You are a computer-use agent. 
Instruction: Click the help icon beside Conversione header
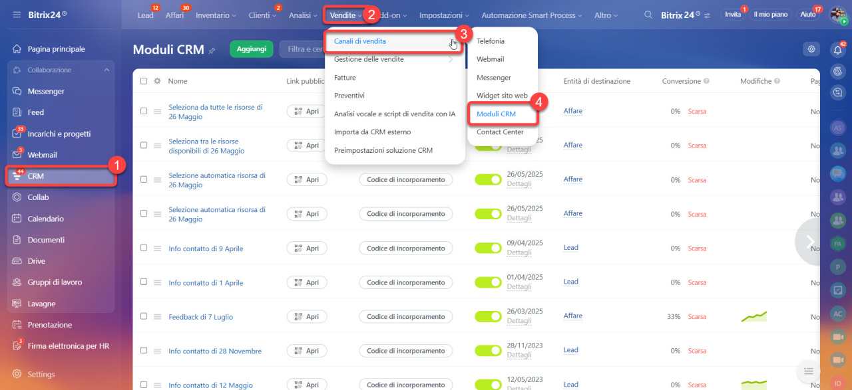pyautogui.click(x=706, y=81)
